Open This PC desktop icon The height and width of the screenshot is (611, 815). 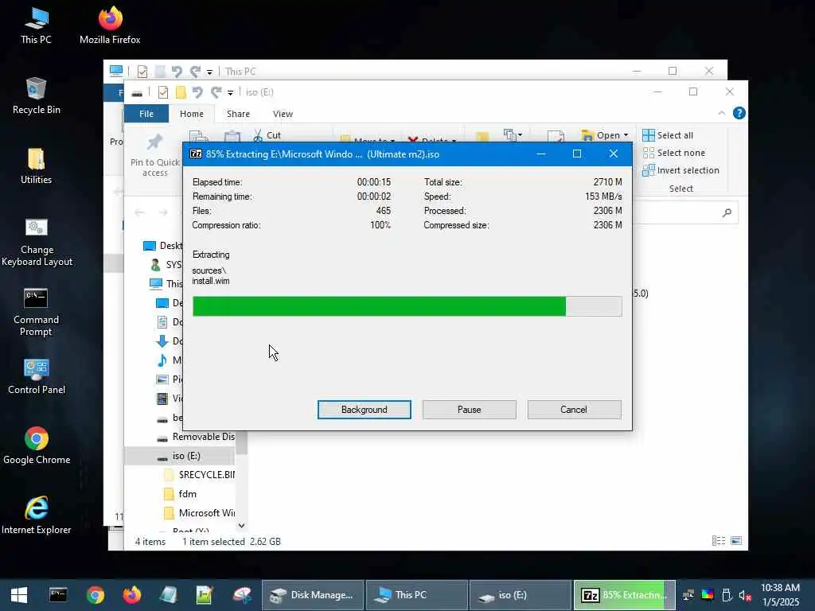coord(36,26)
